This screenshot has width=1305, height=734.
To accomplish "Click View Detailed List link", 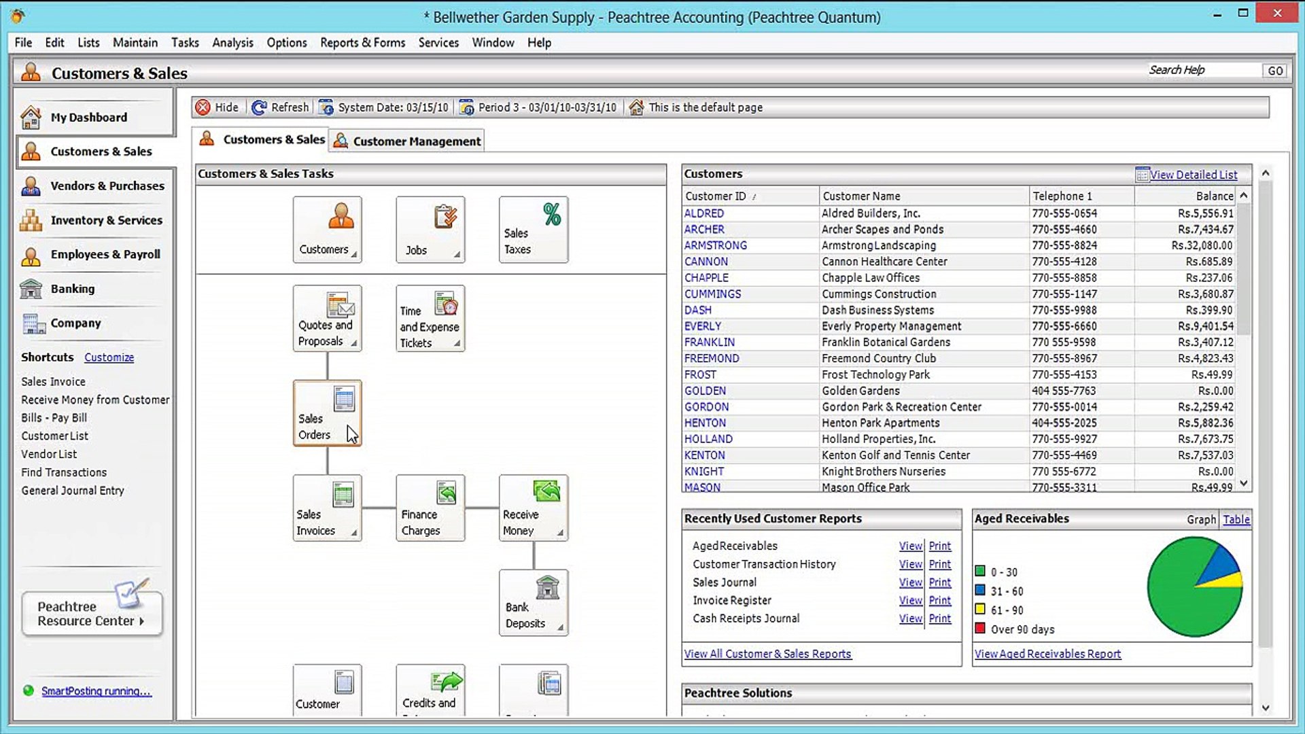I will point(1194,175).
